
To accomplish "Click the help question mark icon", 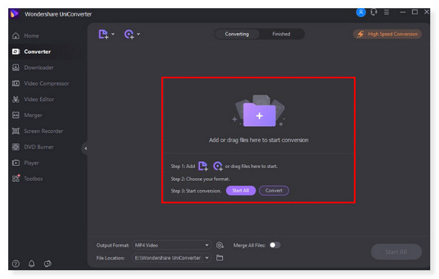I will click(15, 264).
